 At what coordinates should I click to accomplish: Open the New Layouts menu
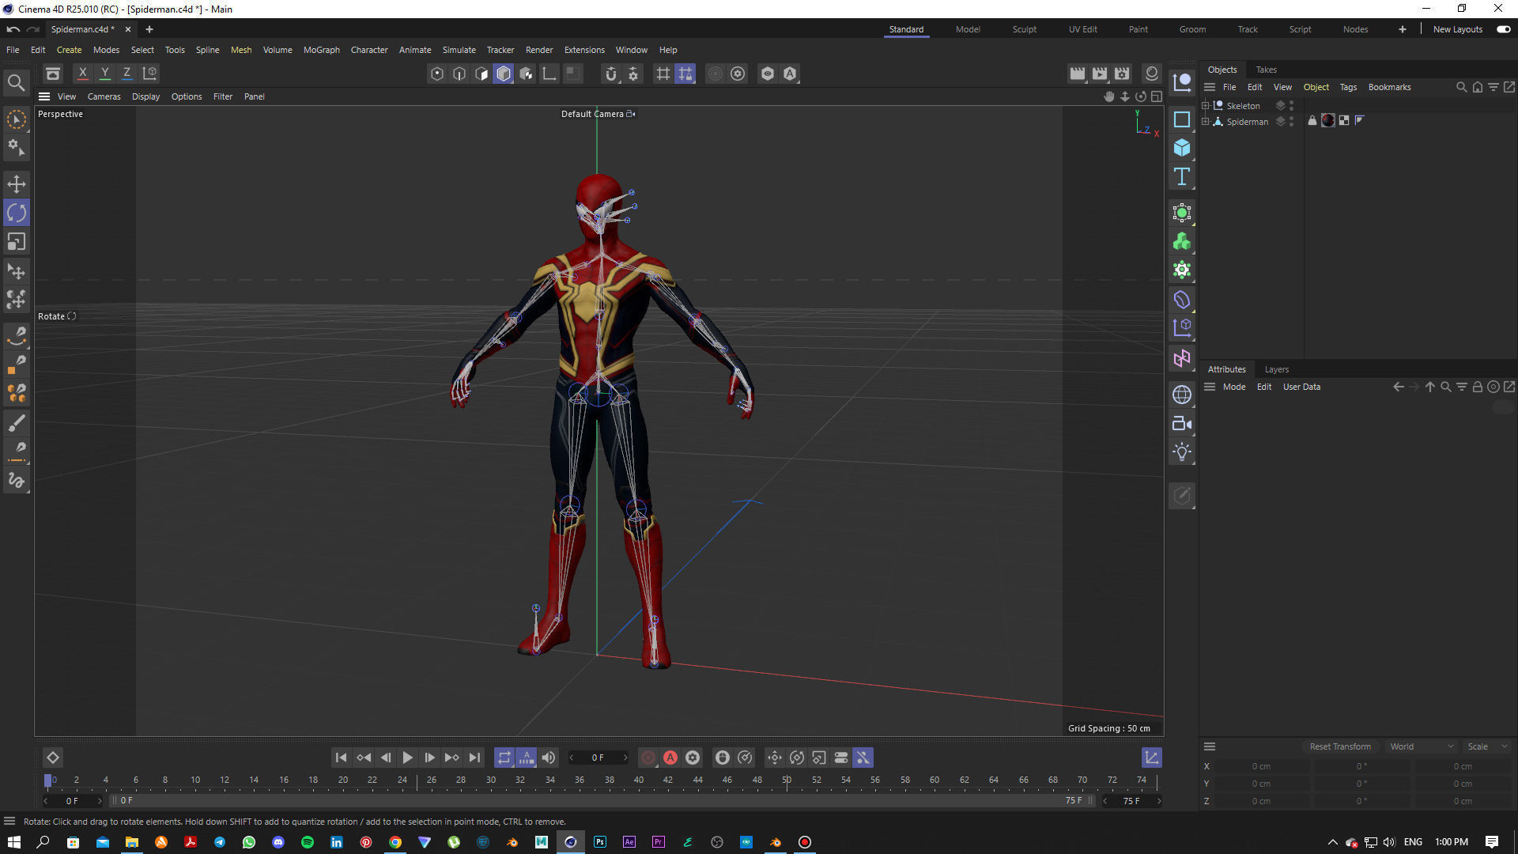(1457, 29)
